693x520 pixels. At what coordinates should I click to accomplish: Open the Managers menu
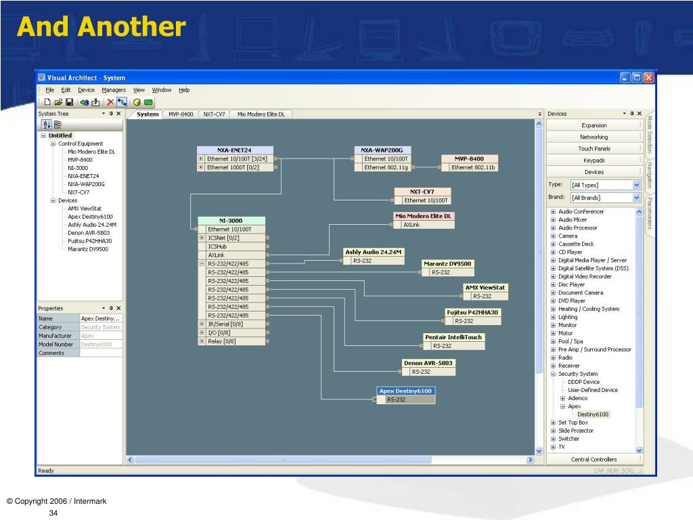coord(114,90)
